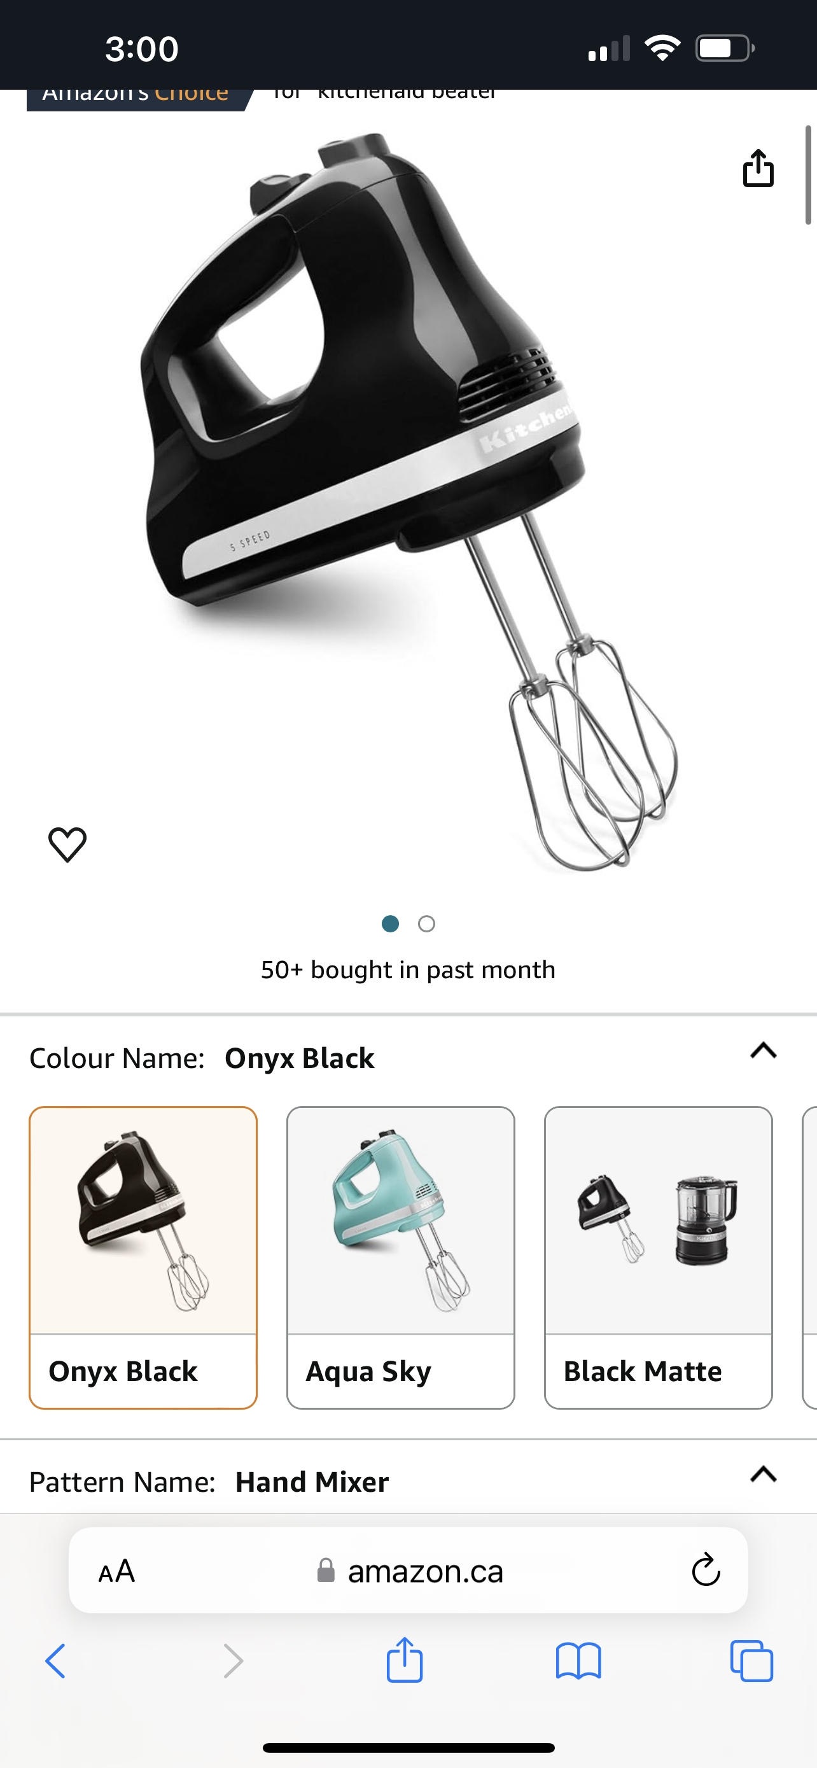Open the main hand mixer product image
This screenshot has height=1768, width=817.
tap(409, 501)
